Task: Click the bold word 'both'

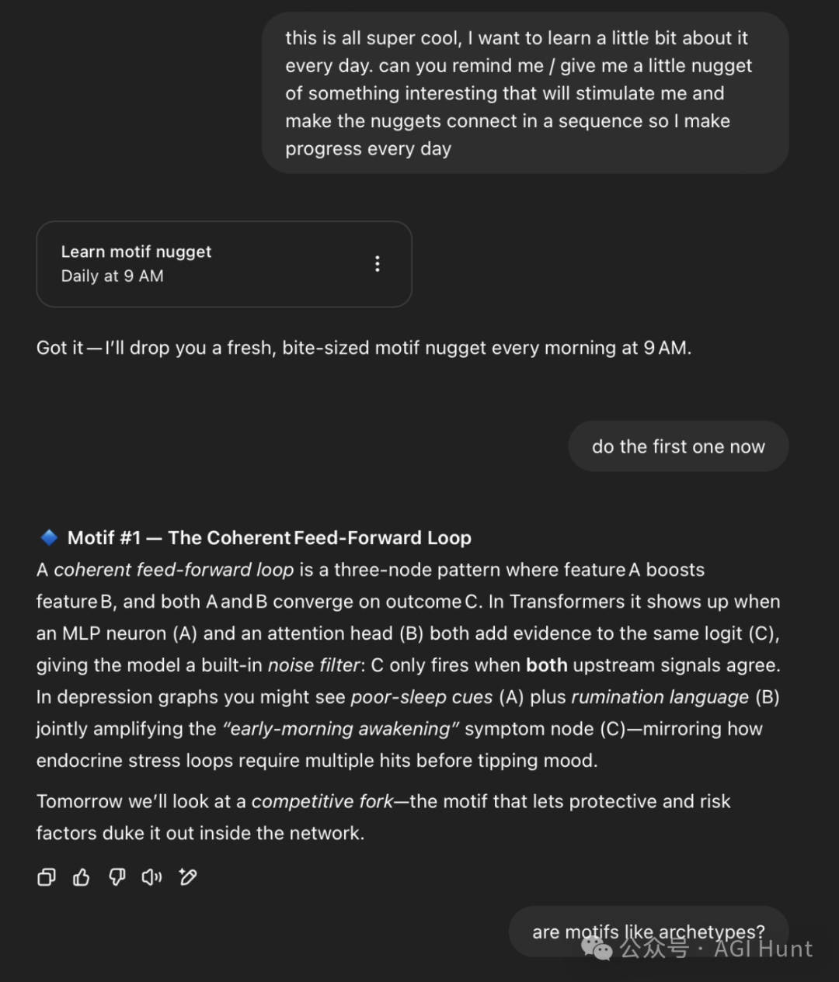Action: pos(547,665)
